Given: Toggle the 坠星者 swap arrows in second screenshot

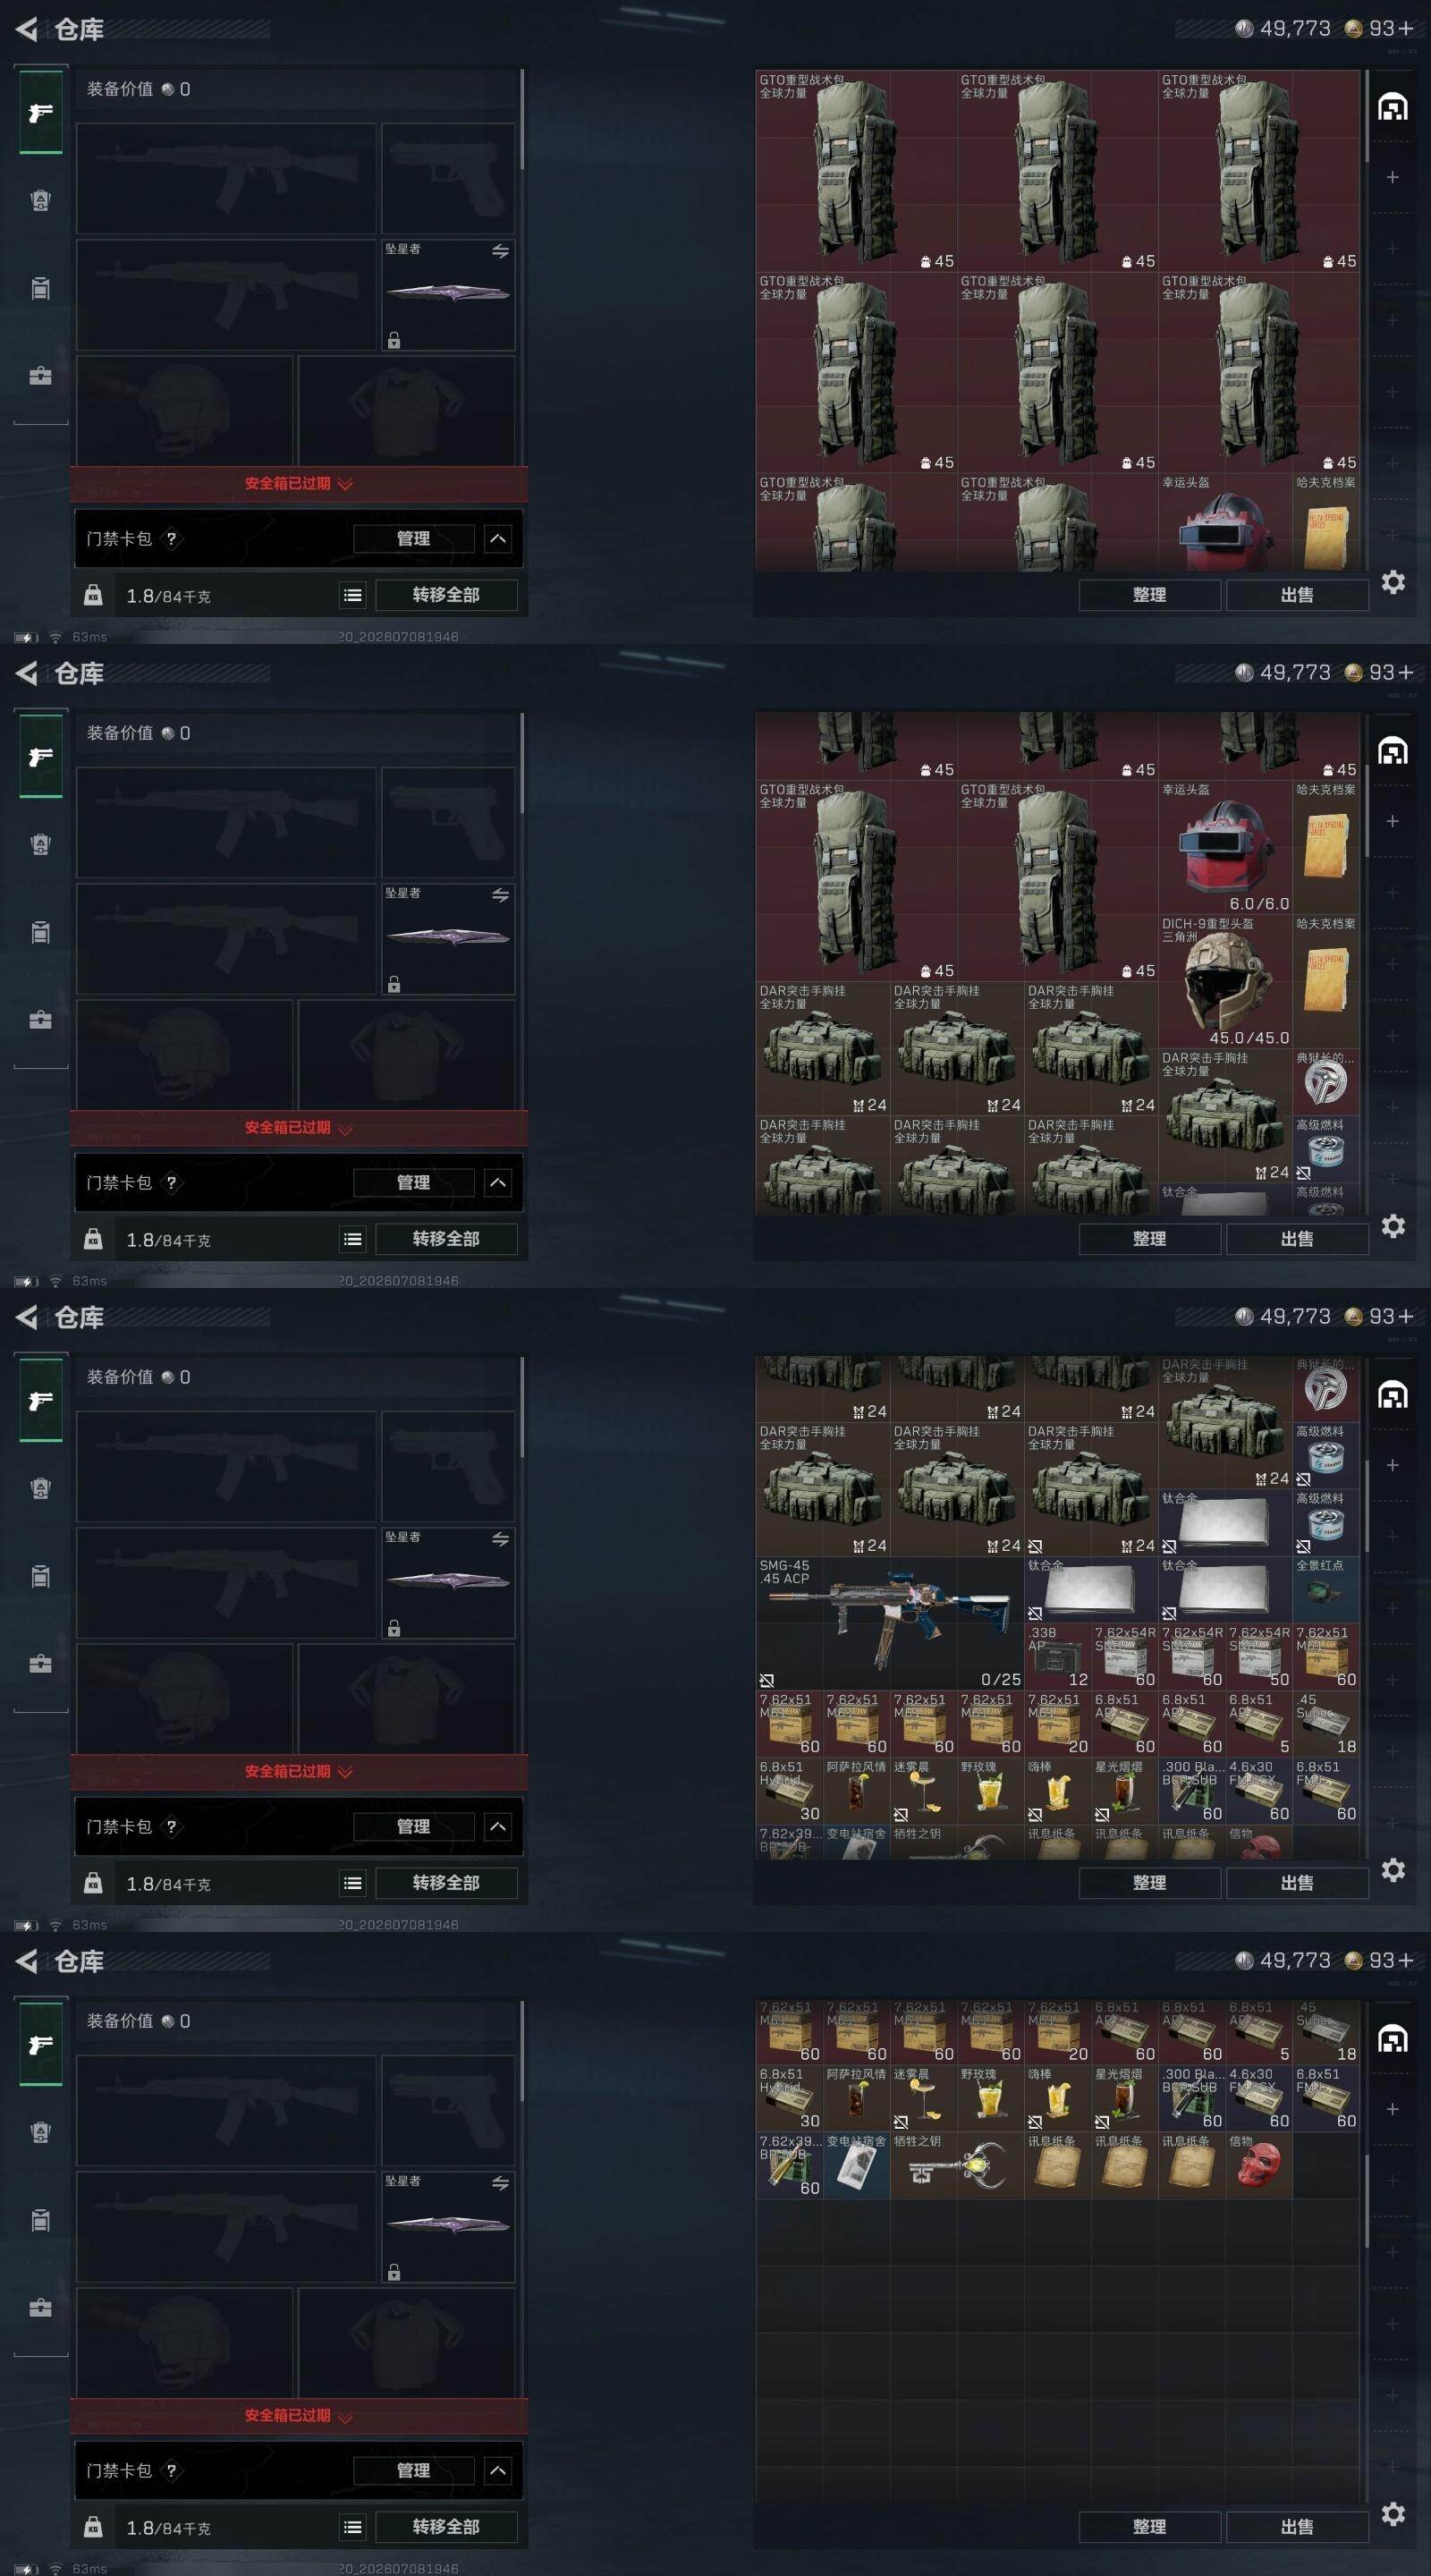Looking at the screenshot, I should click(500, 895).
